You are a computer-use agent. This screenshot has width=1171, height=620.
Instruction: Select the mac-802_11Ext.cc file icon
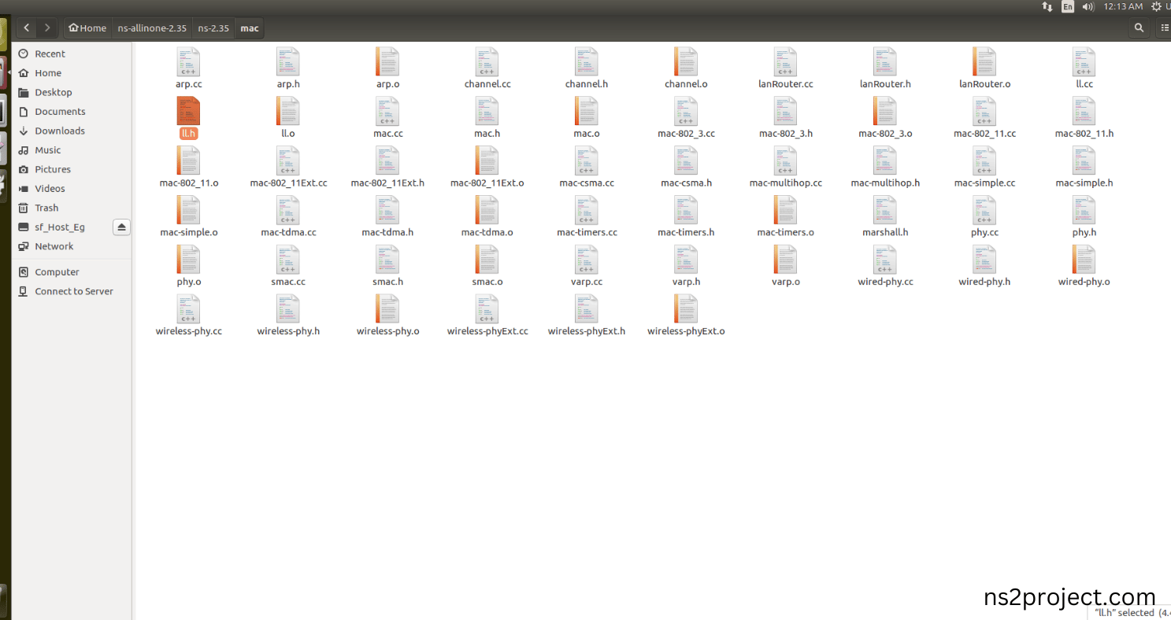pos(288,161)
